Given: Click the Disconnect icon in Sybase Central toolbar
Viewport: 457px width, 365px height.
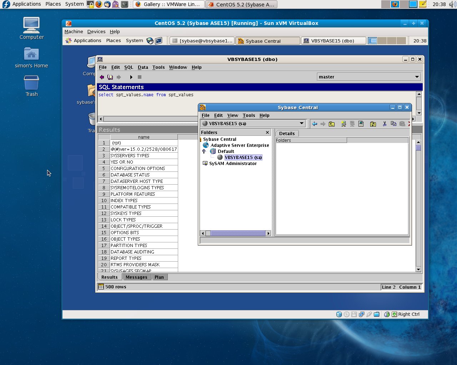Looking at the screenshot, I should tap(352, 124).
